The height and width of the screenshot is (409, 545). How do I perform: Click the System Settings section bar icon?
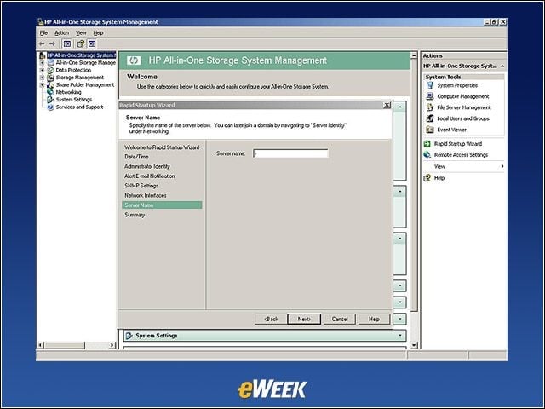129,336
